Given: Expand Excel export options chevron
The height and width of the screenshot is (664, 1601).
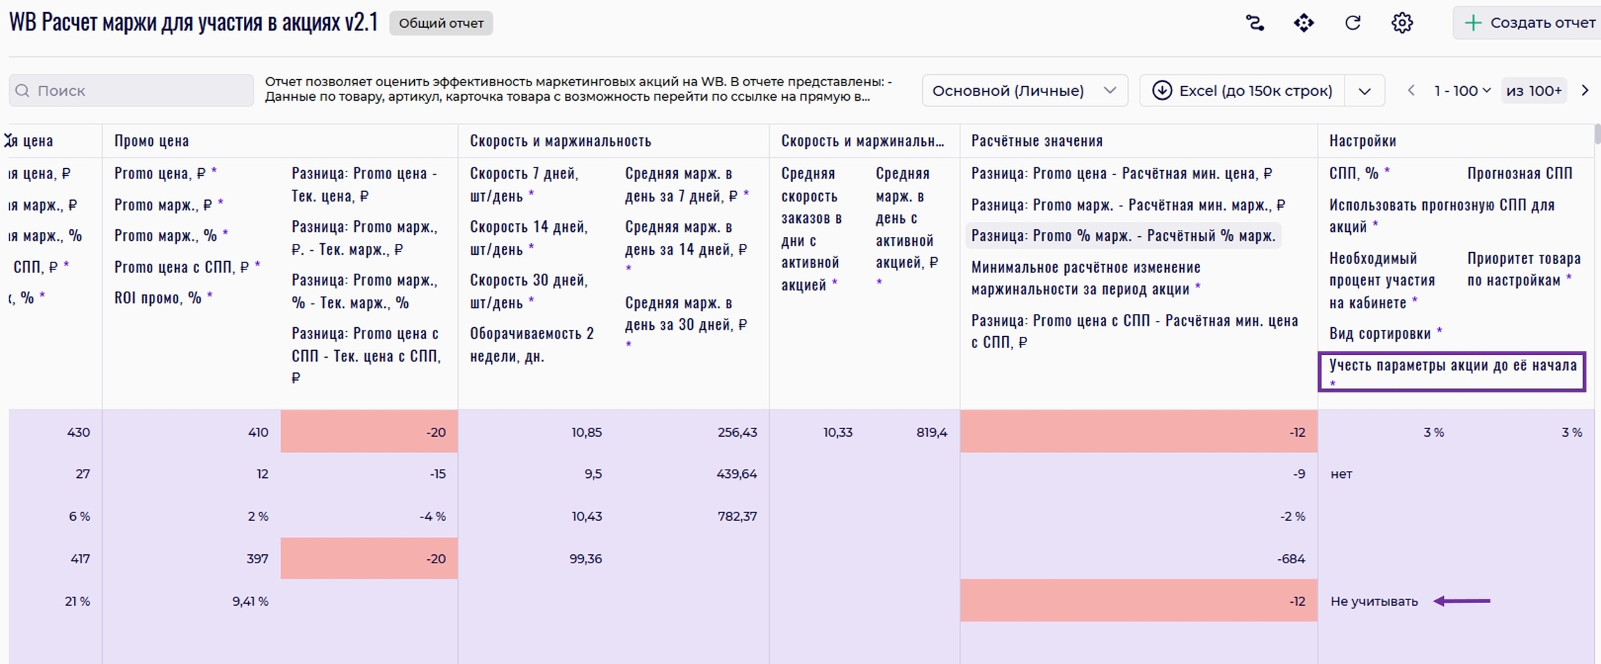Looking at the screenshot, I should coord(1364,91).
